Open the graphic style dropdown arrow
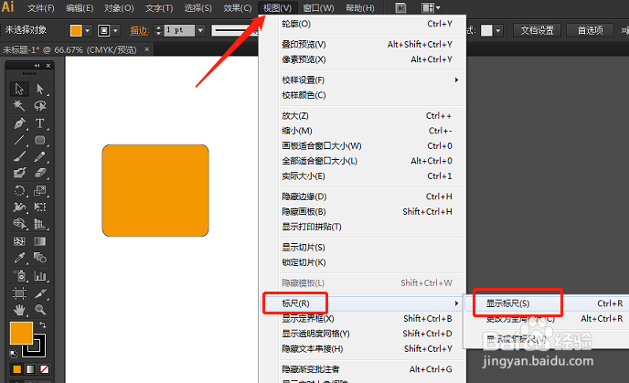The height and width of the screenshot is (383, 629). [498, 30]
